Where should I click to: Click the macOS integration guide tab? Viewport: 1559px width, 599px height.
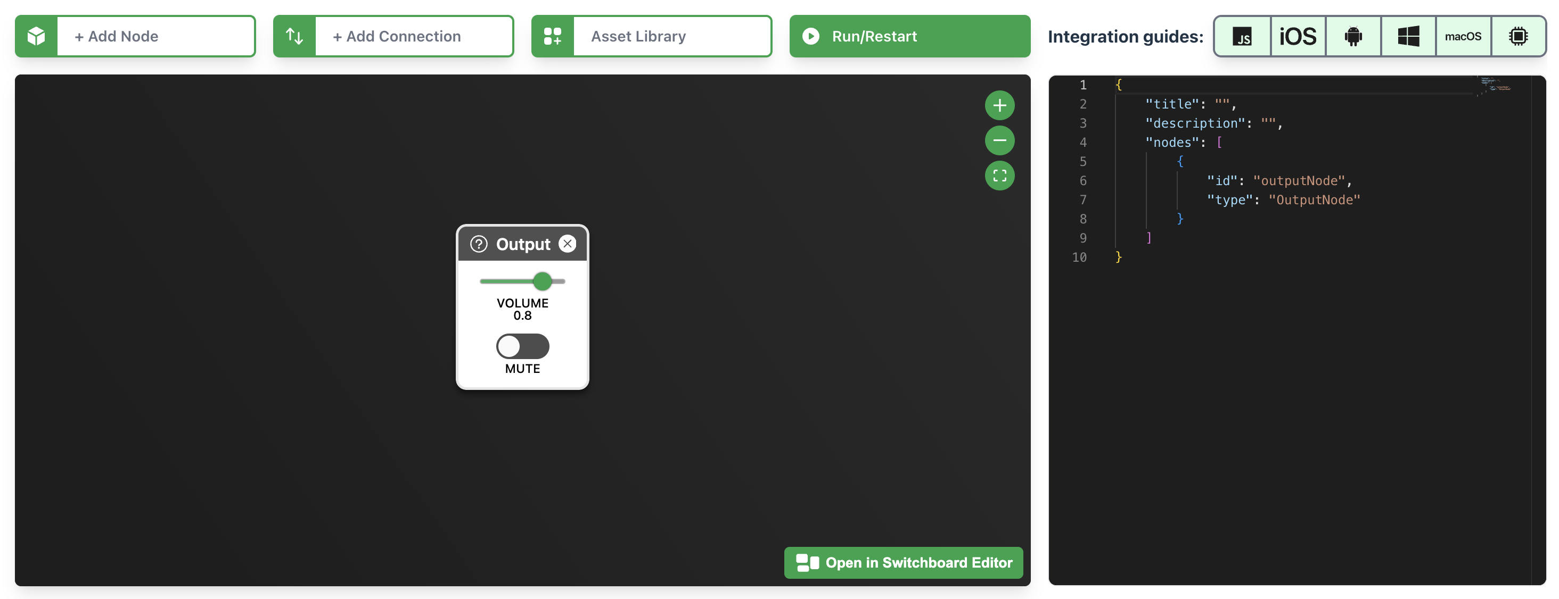[1463, 35]
